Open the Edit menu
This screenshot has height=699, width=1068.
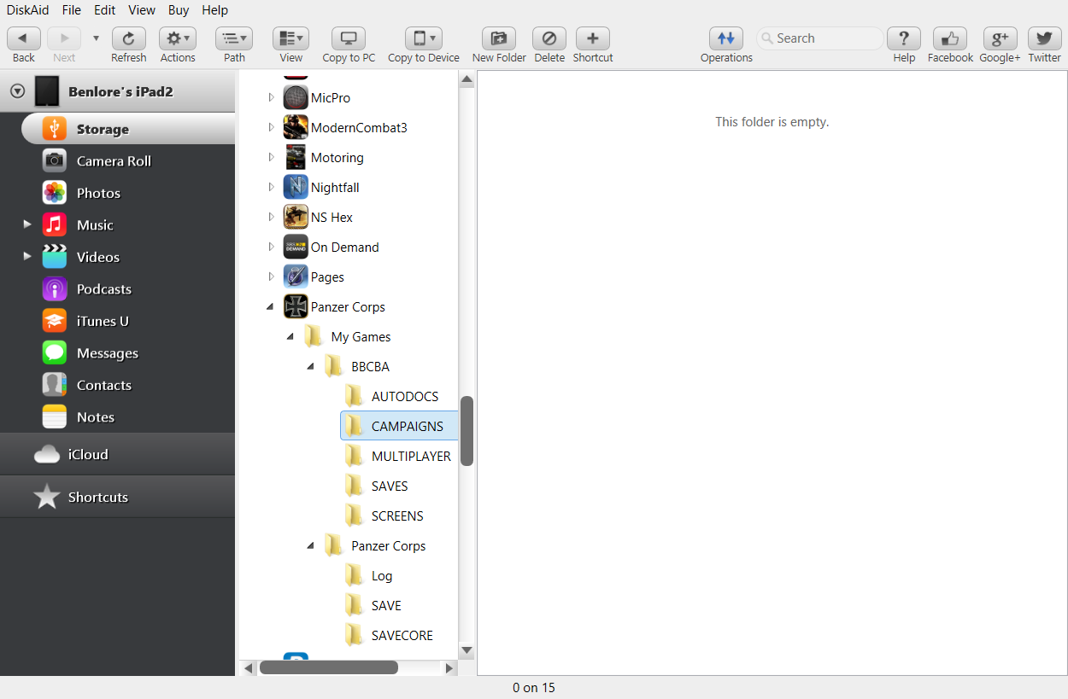104,10
